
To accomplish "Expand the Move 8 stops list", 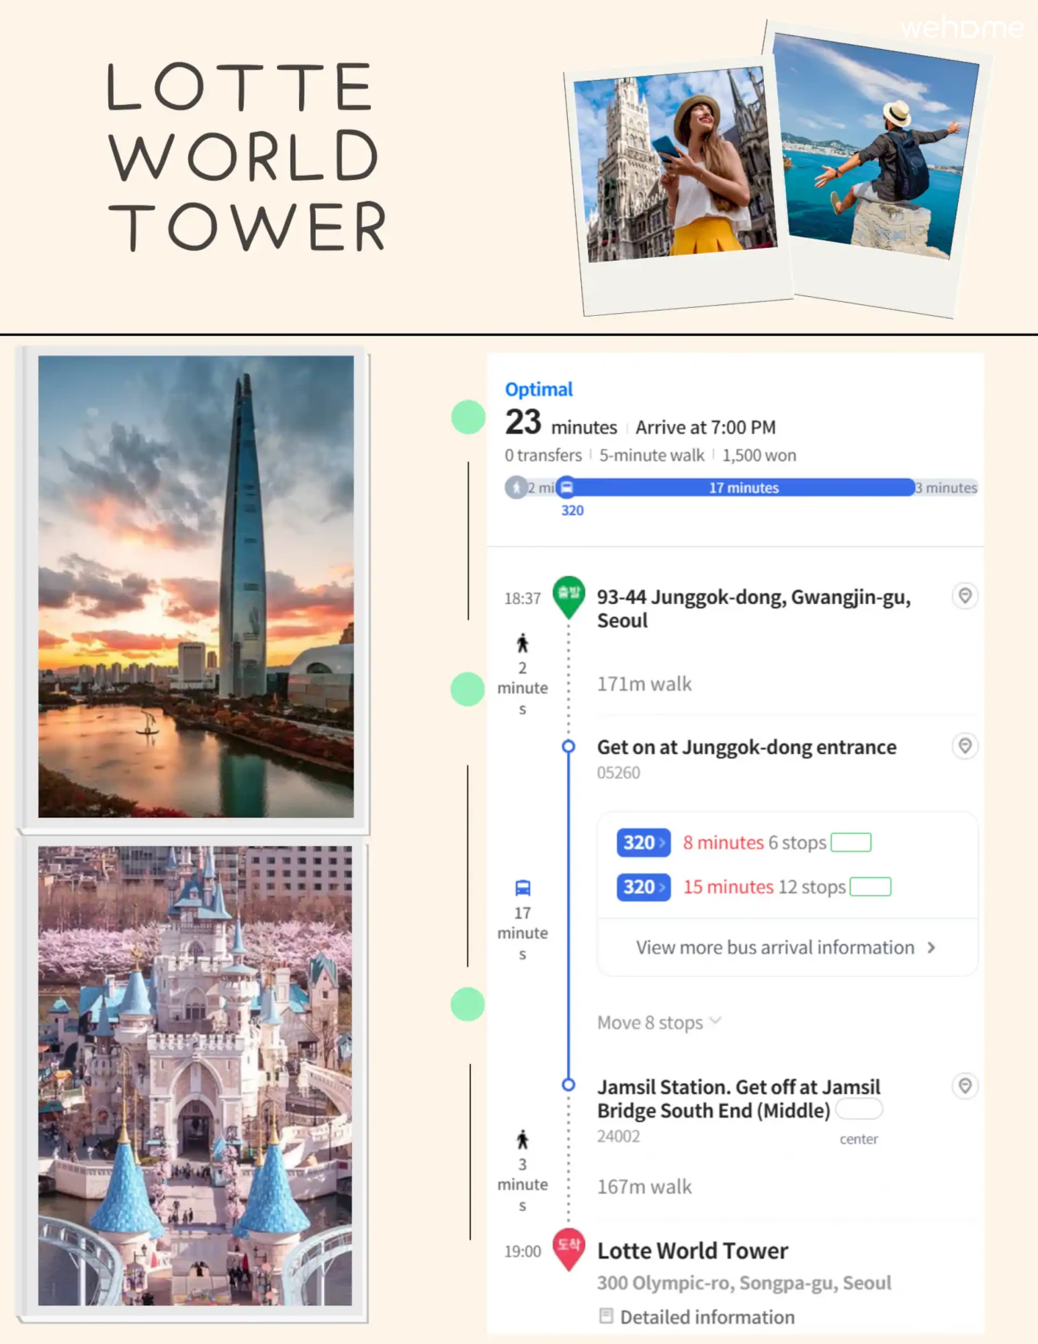I will (x=659, y=1022).
